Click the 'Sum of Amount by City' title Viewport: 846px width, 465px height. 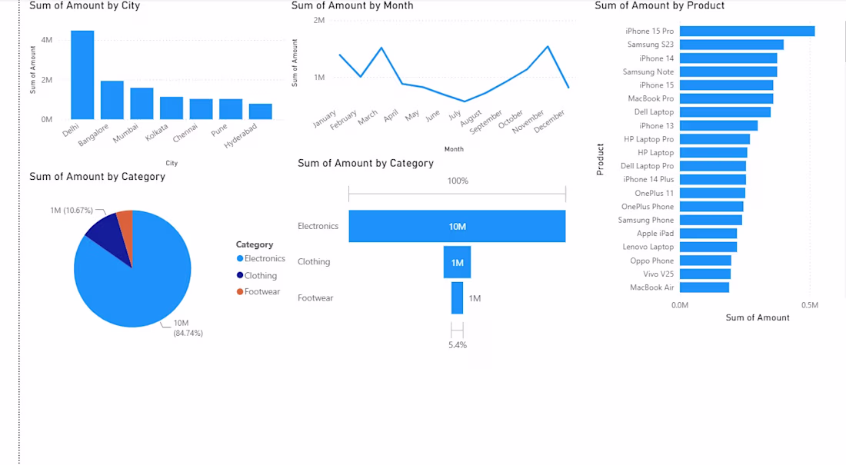click(x=85, y=6)
